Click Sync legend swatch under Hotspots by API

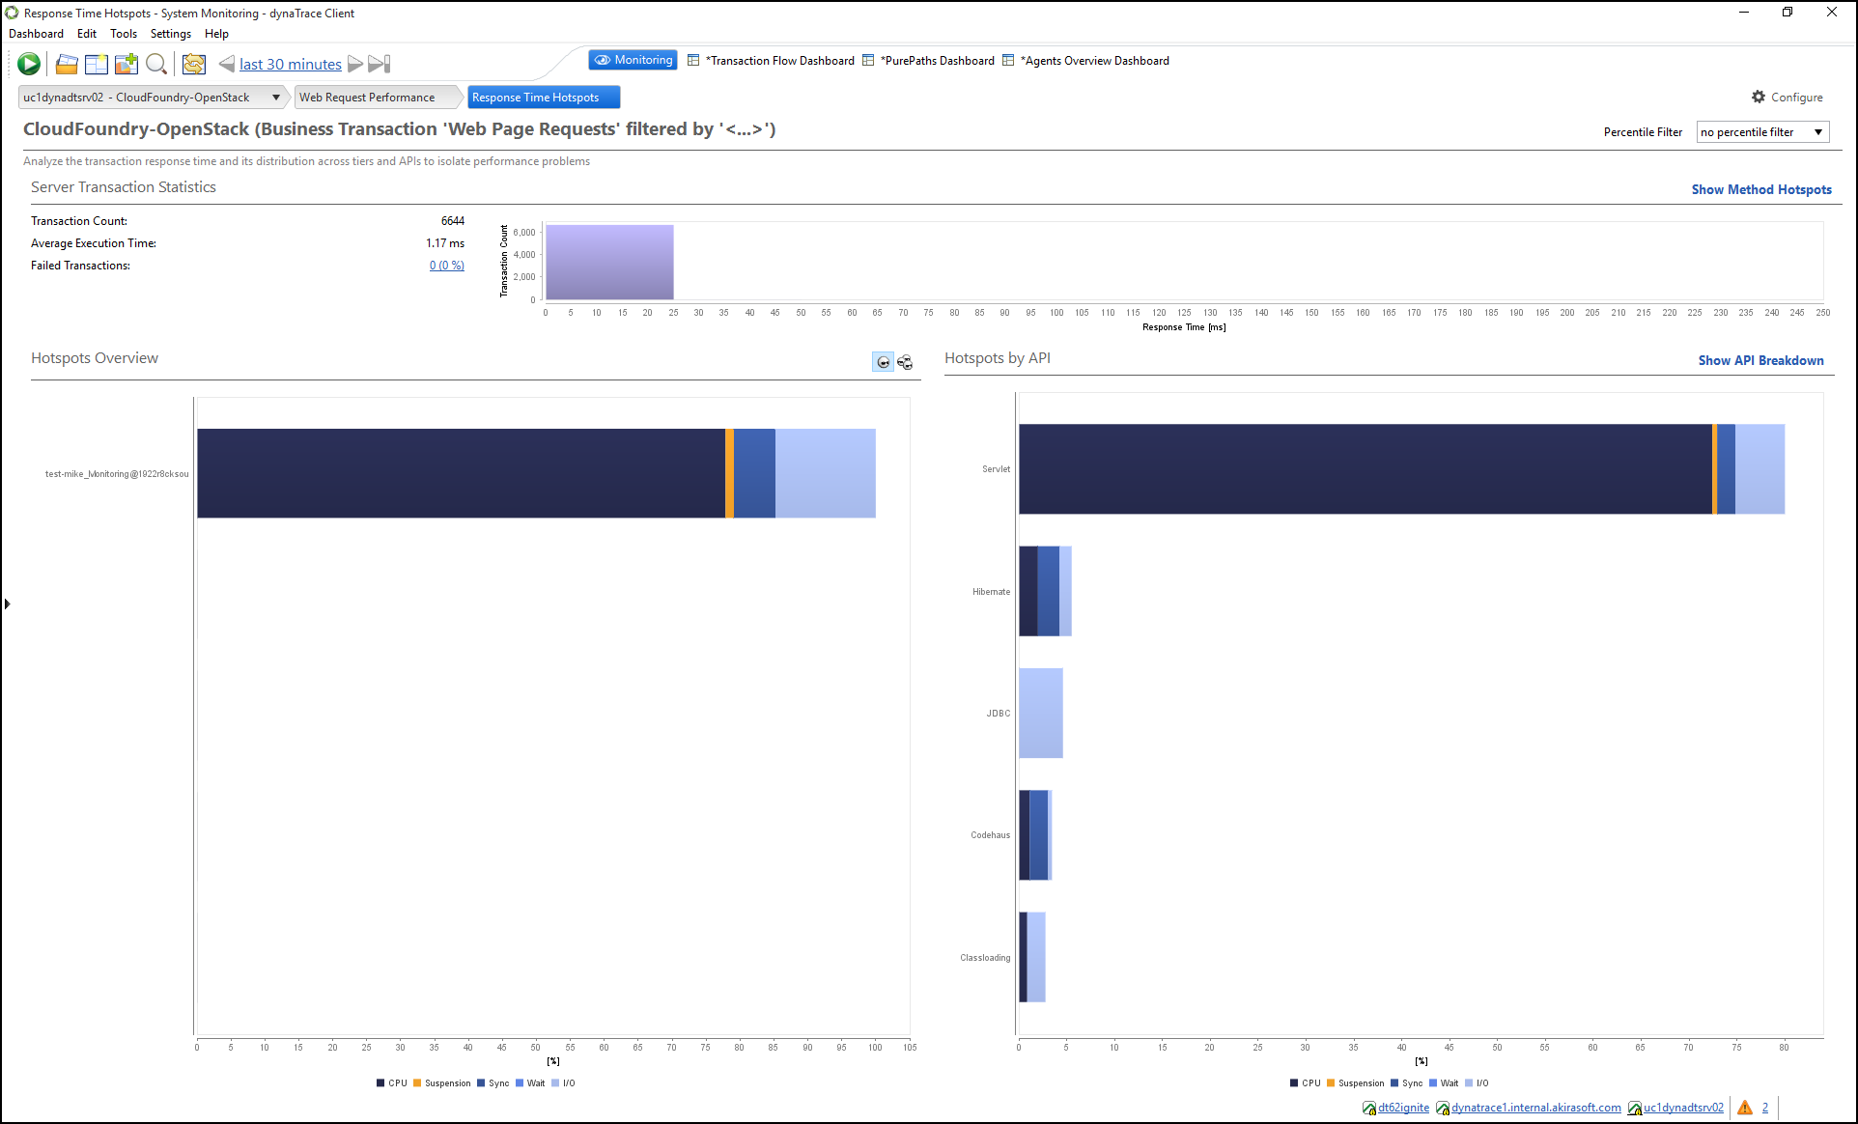(x=1394, y=1083)
